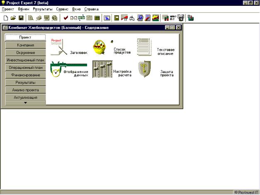Click the calculator toolbar icon
Screen dimensions: 260x195
click(x=97, y=18)
